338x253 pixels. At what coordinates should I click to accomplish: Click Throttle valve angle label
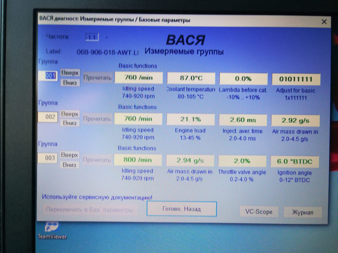click(242, 172)
